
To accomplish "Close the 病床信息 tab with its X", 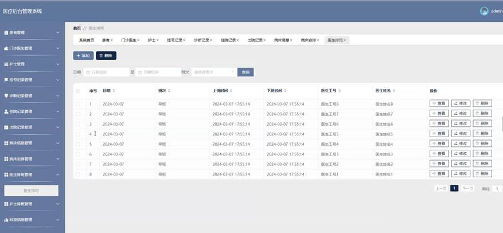I will point(291,40).
